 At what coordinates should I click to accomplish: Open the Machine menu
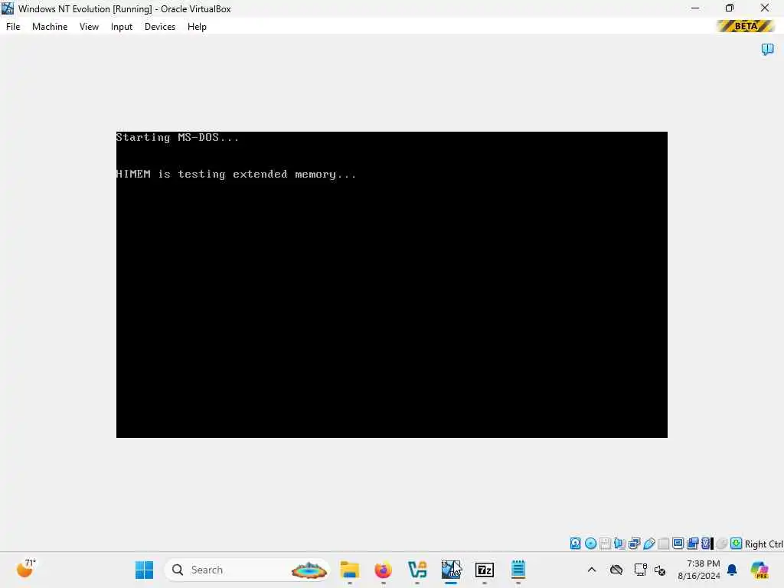pos(50,27)
